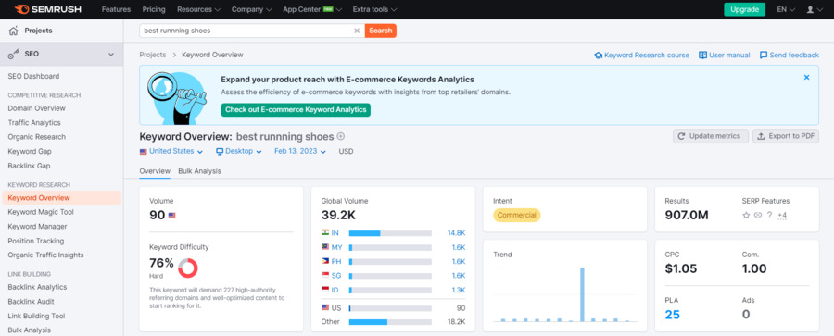Add keyword with plus circle icon
834x336 pixels.
click(x=340, y=137)
